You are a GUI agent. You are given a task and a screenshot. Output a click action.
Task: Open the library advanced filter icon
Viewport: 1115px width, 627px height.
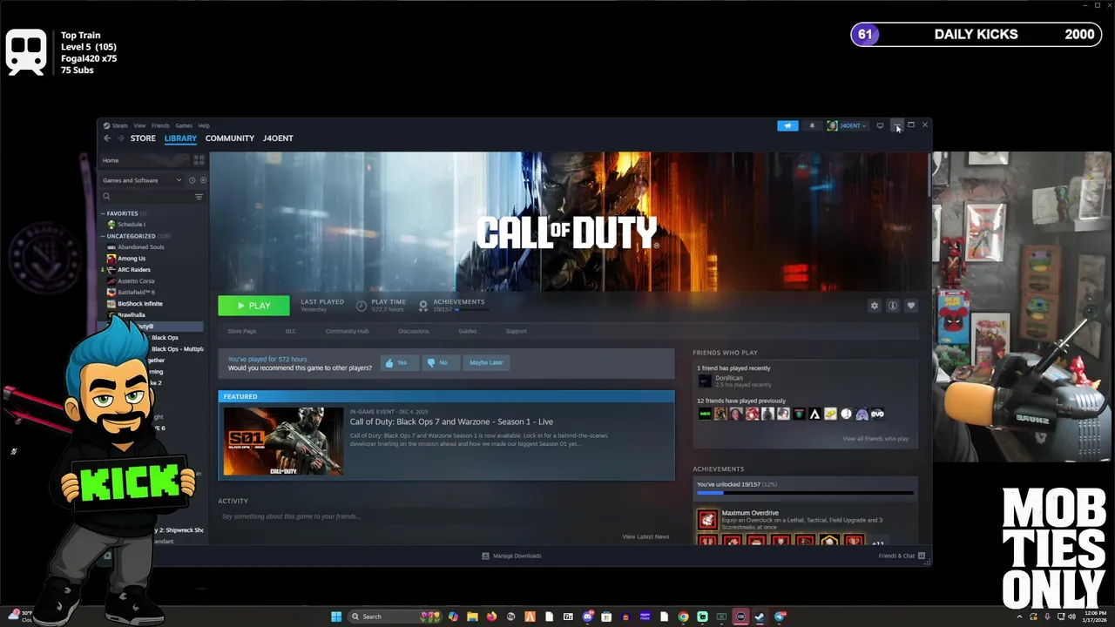(199, 197)
